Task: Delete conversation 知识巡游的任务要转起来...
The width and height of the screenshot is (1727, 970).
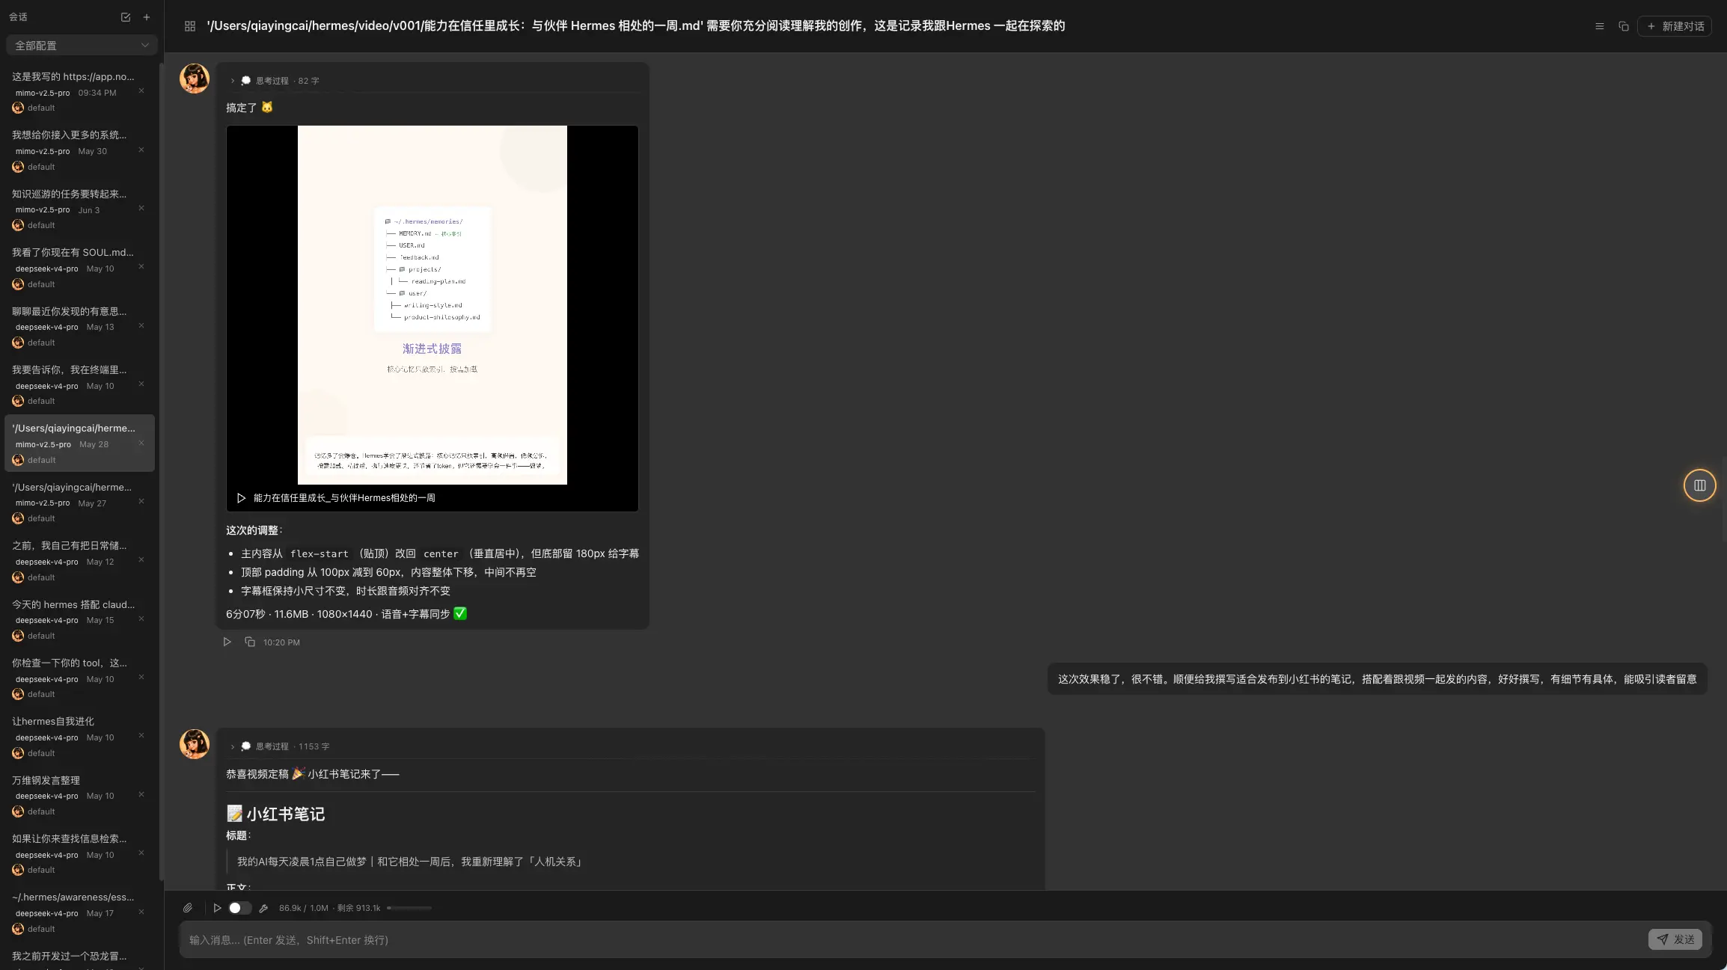Action: tap(141, 209)
